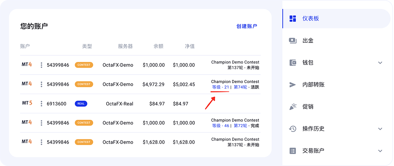Expand the 交易账户 menu chevron
Image resolution: width=394 pixels, height=166 pixels.
[x=380, y=151]
